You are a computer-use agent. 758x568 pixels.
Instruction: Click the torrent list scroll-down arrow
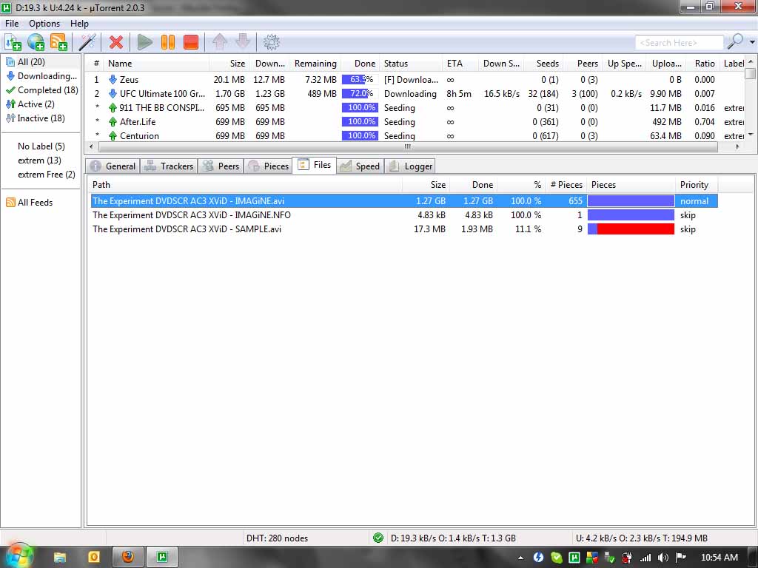[x=751, y=135]
